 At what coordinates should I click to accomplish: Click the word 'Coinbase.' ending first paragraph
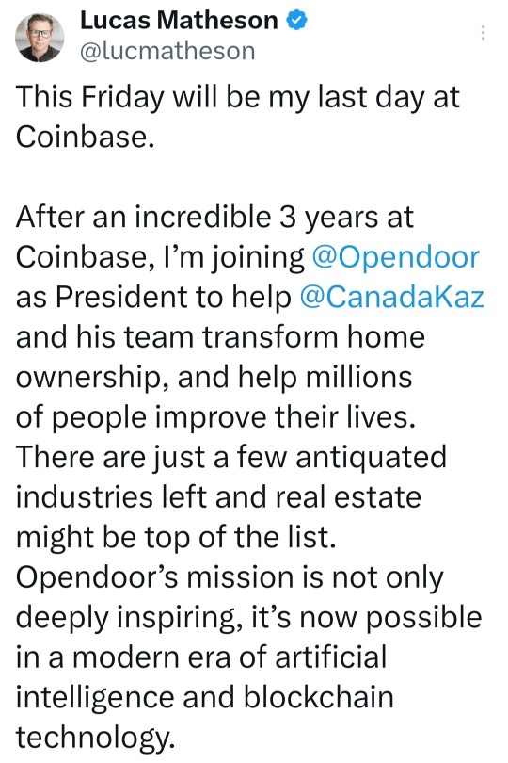pos(85,137)
